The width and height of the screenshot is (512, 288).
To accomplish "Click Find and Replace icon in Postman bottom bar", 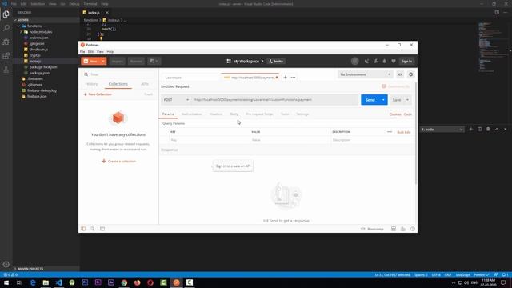I will 93,229.
